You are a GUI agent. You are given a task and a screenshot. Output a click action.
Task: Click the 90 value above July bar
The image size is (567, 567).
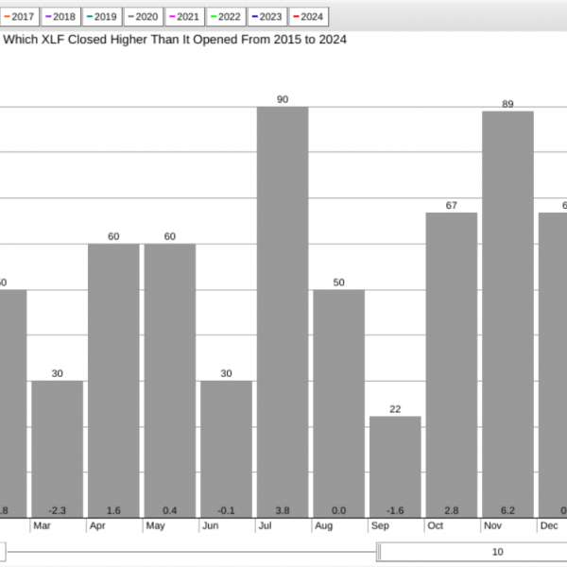283,99
